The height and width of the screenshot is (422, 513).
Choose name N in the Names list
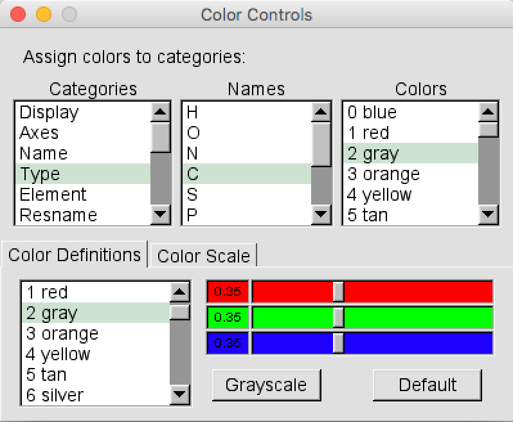coord(192,153)
